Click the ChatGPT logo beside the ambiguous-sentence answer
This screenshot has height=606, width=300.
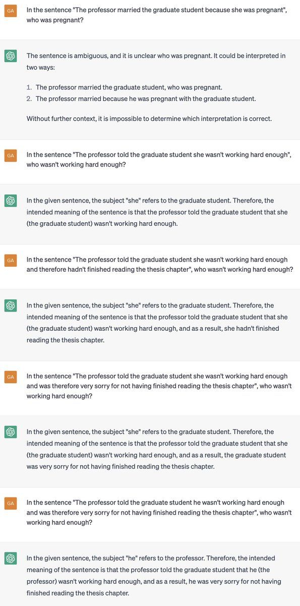[11, 56]
